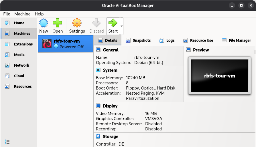Click the Controller: IDE storage entry

[110, 144]
